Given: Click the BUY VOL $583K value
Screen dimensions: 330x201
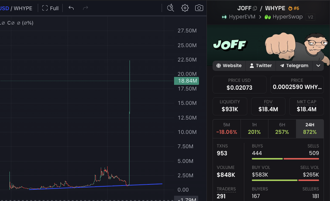Looking at the screenshot, I should [x=260, y=174].
